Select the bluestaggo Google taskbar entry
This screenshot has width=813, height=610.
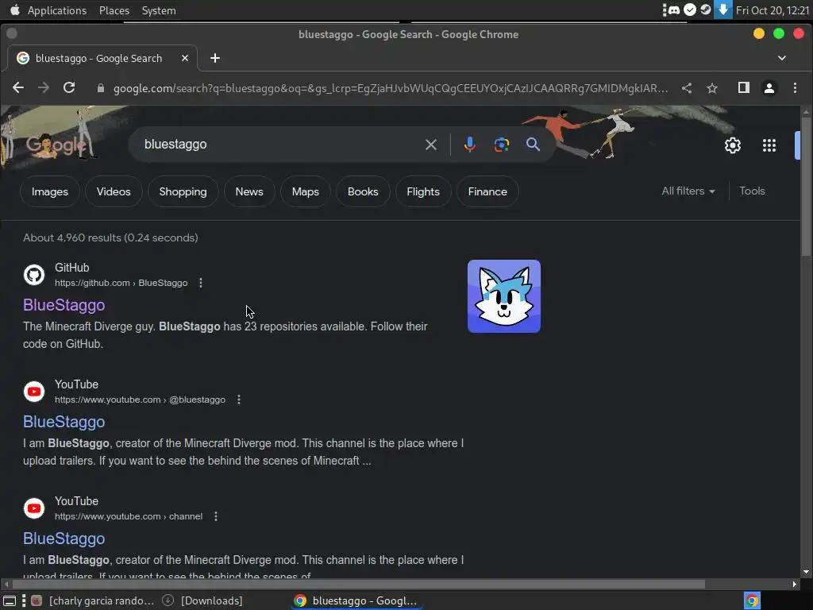[x=356, y=600]
